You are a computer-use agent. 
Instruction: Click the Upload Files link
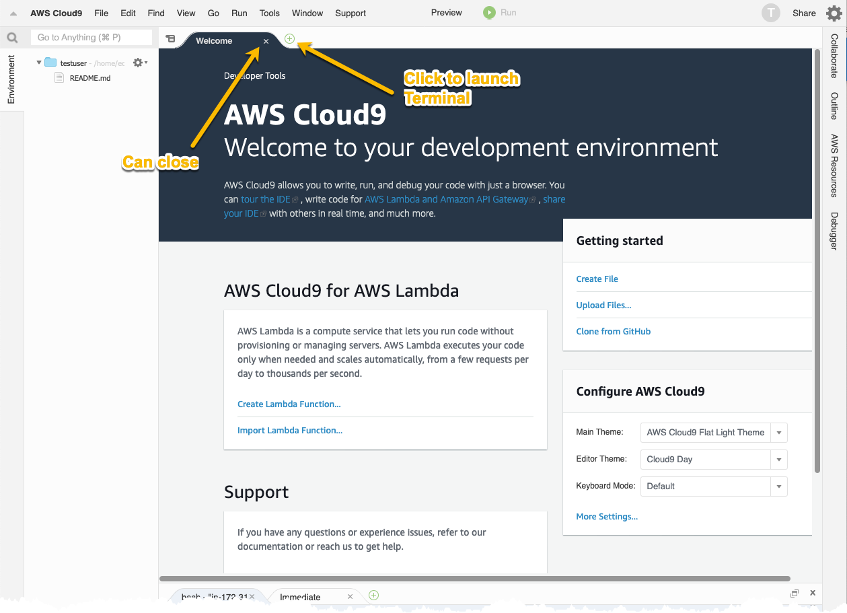point(604,305)
